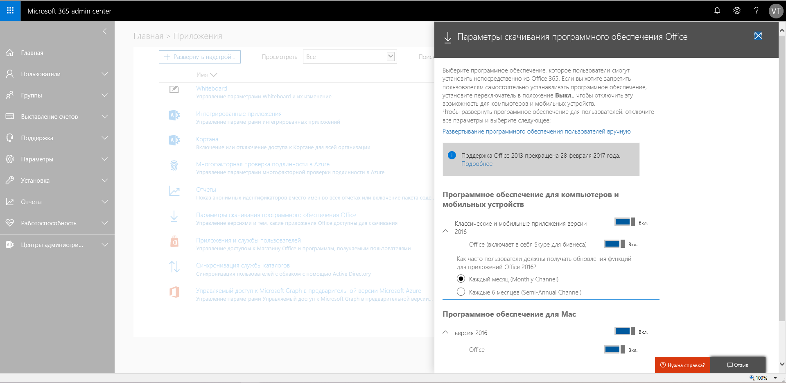Screen dimensions: 786x383
Task: Open the Просмотреть 'Все' dropdown
Action: [350, 57]
